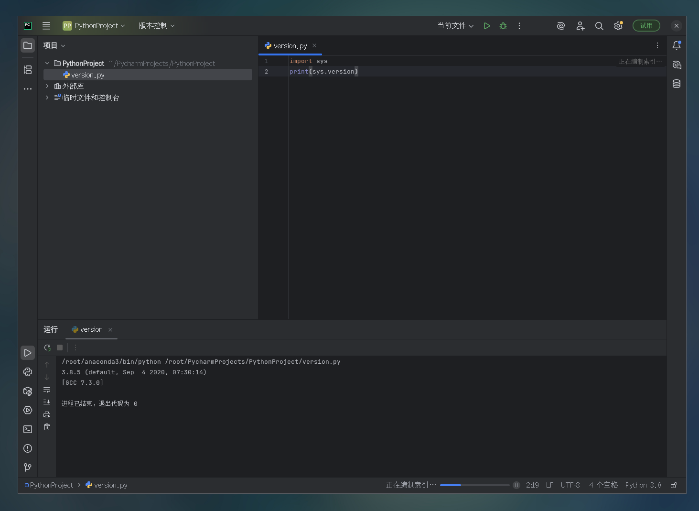Toggle soft-wrap in Run console
This screenshot has height=511, width=699.
coord(47,390)
